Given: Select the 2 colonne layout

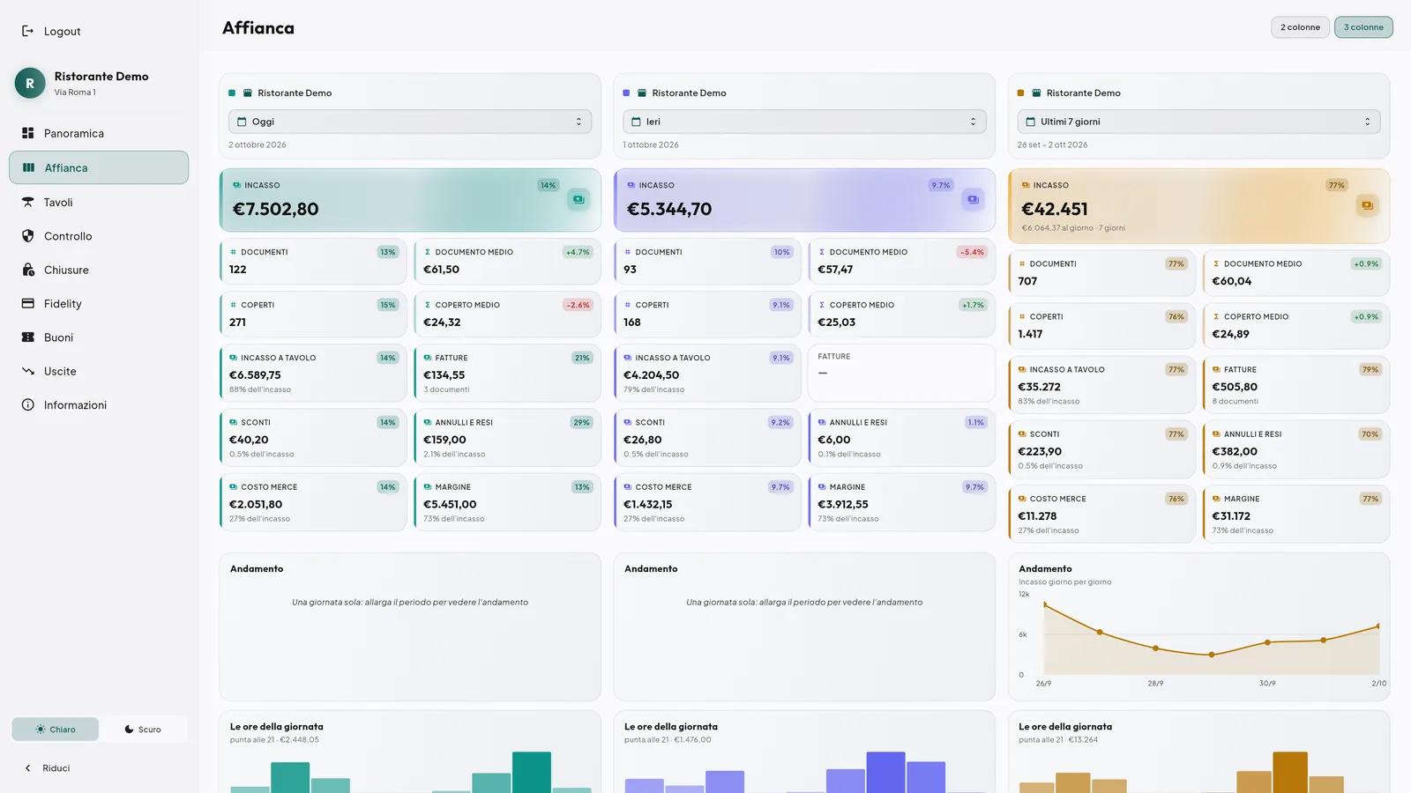Looking at the screenshot, I should click(1300, 27).
